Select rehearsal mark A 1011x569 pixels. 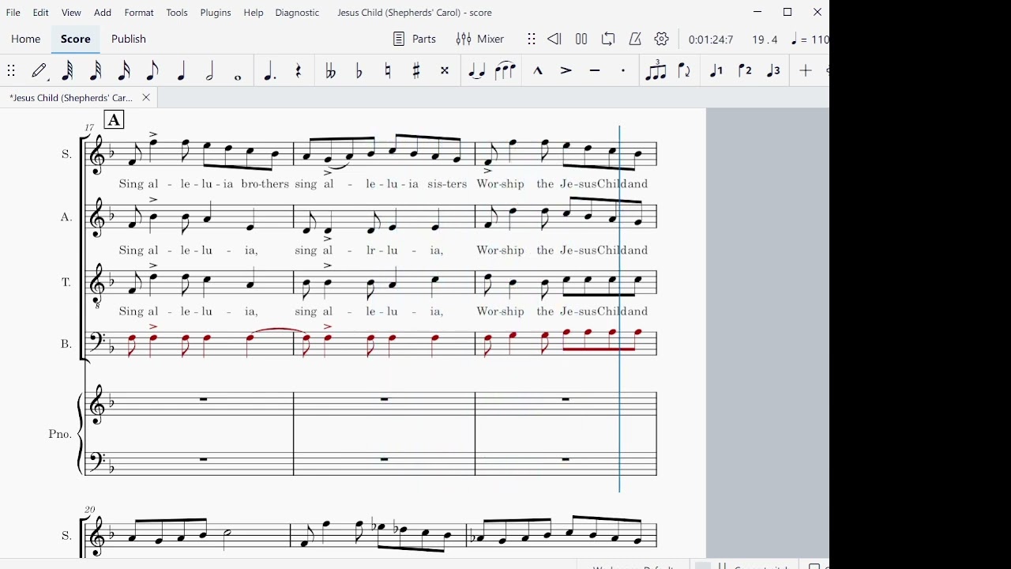114,120
